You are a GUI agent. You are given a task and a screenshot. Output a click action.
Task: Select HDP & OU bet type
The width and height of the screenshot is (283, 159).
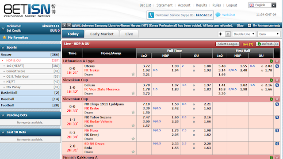30,61
